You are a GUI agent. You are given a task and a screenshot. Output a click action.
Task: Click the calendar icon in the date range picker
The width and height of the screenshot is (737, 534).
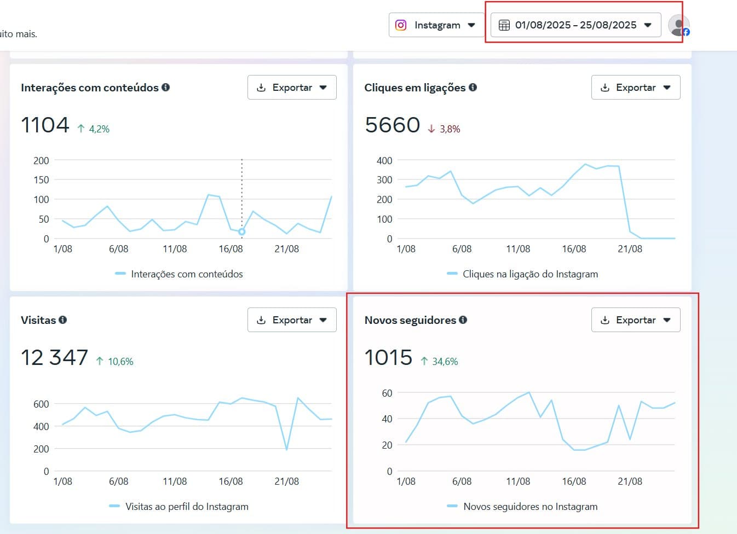[x=505, y=25]
